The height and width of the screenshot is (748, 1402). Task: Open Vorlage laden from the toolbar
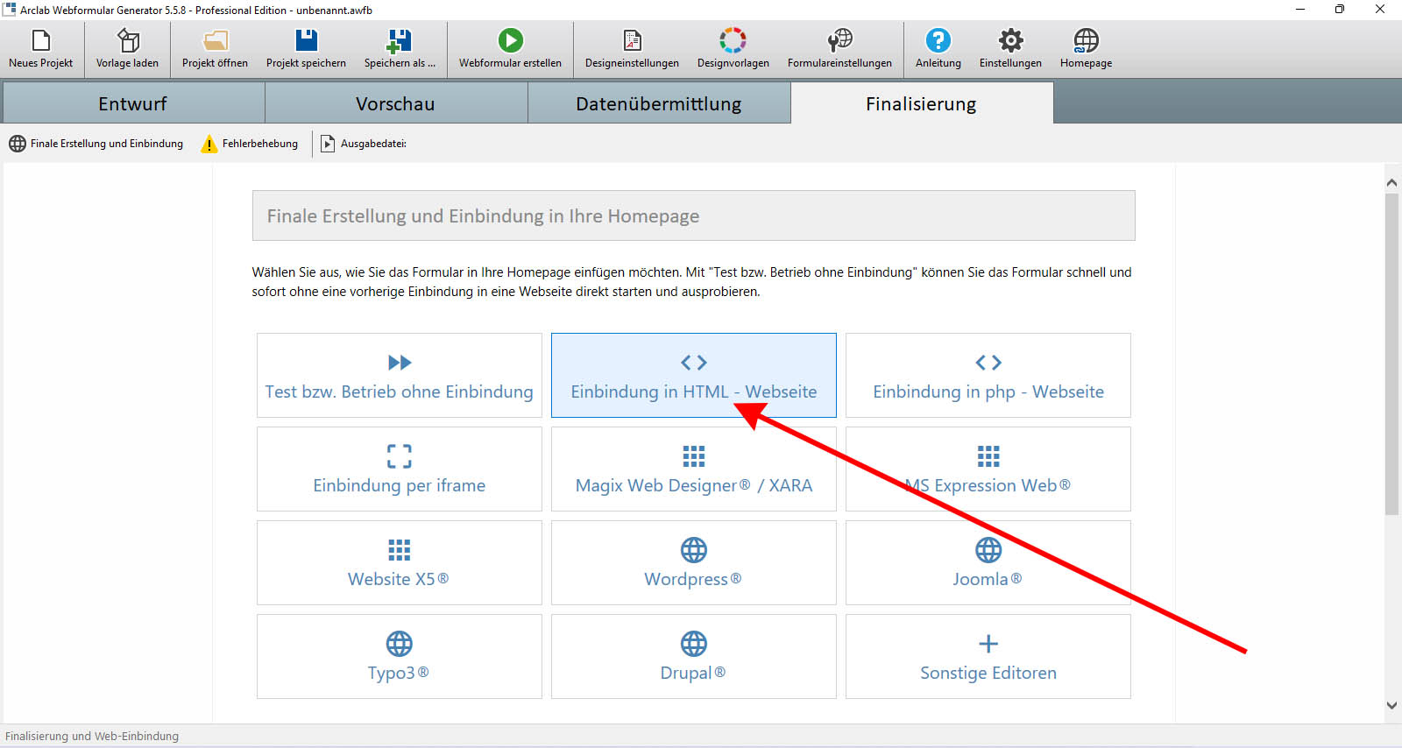128,41
